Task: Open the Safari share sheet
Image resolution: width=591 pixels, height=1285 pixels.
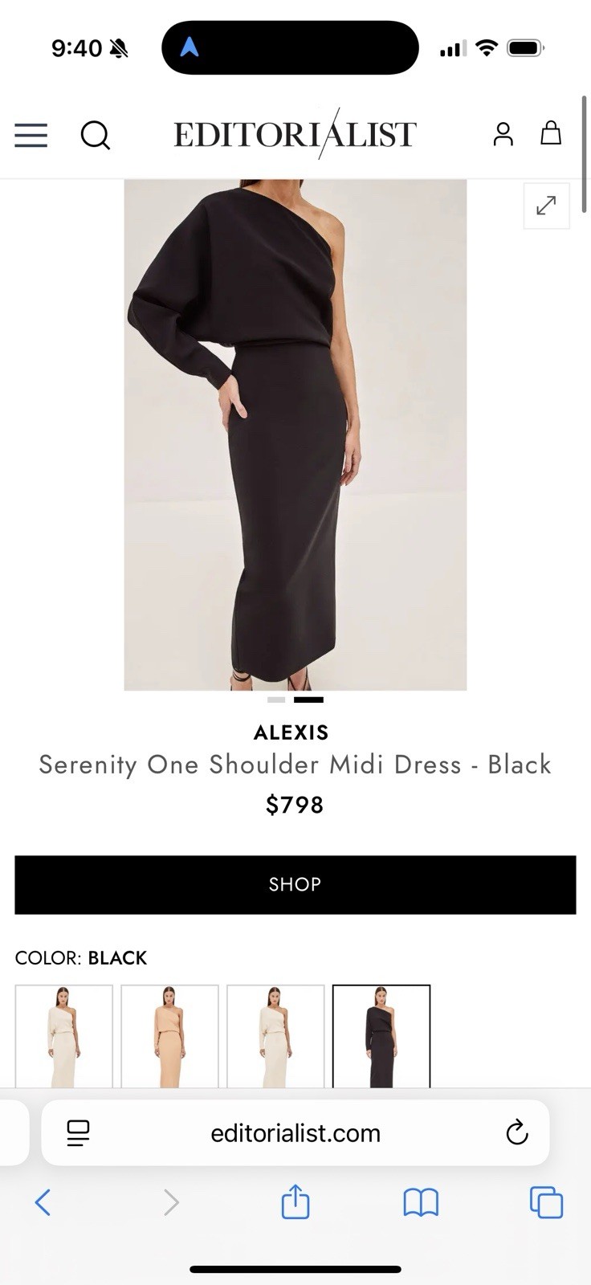Action: coord(295,1201)
